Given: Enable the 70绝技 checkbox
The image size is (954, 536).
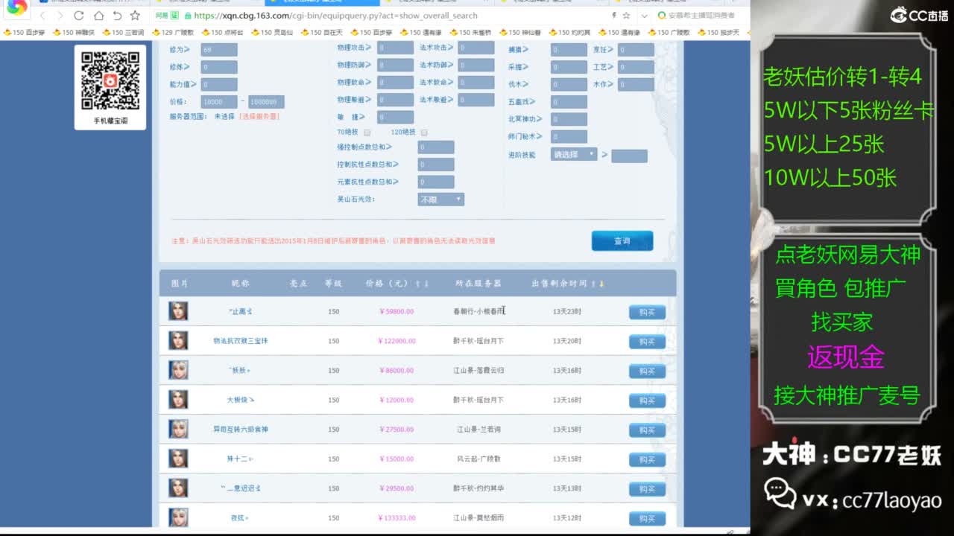Looking at the screenshot, I should click(x=367, y=133).
